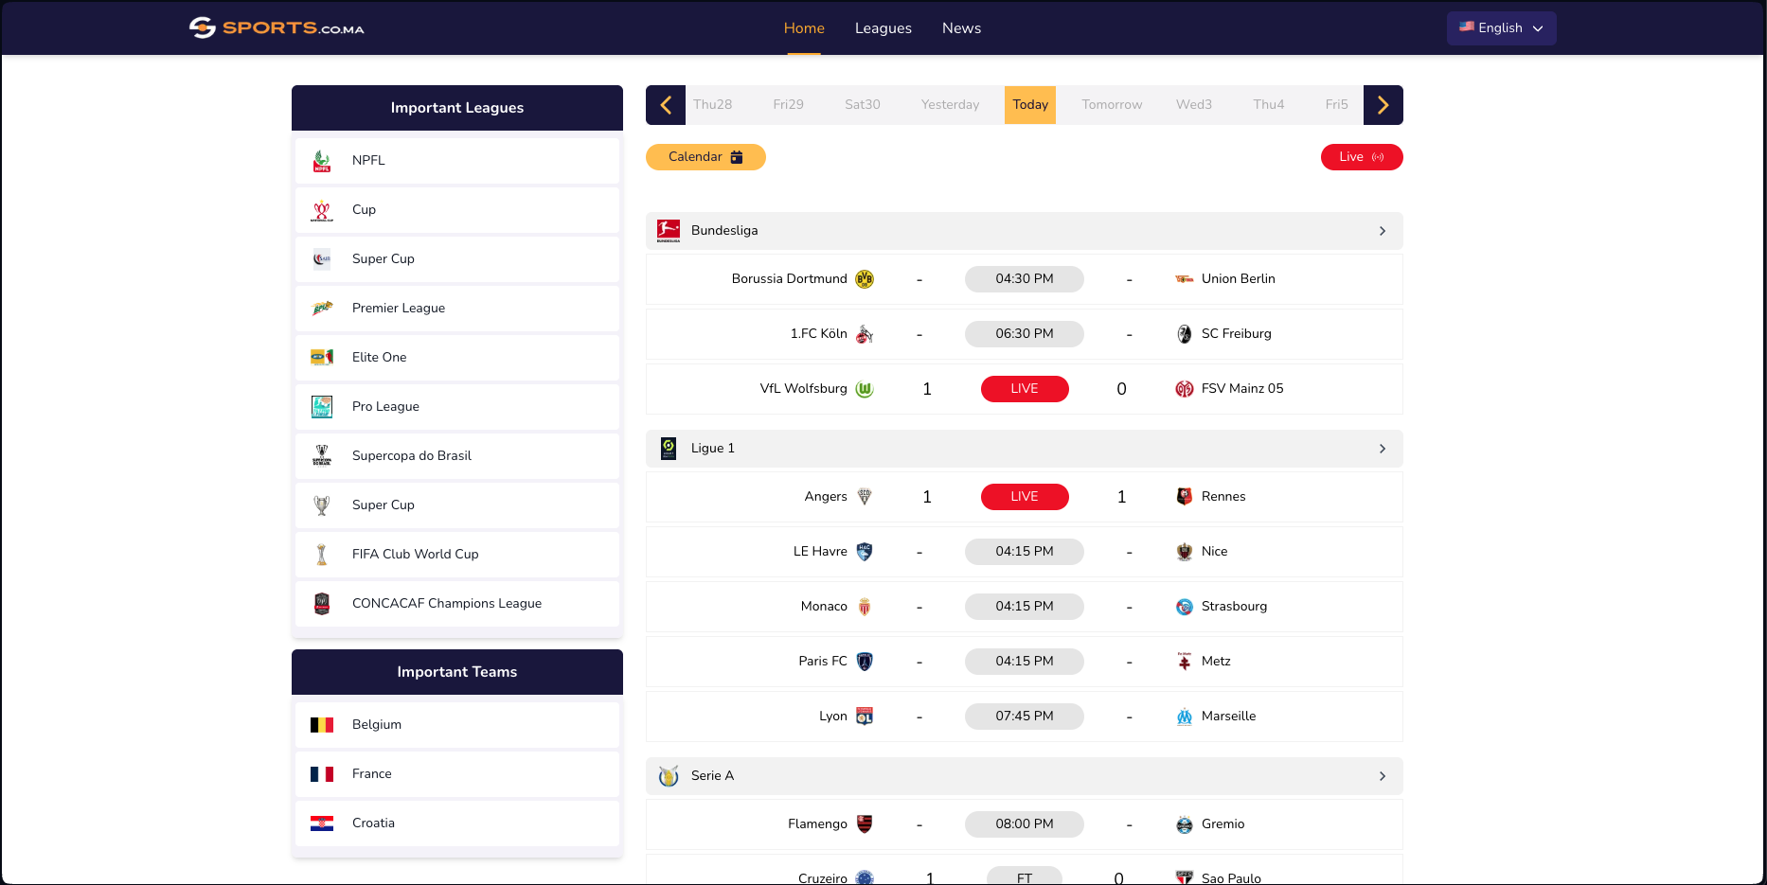The image size is (1767, 885).
Task: Go to previous dates with left arrow
Action: (666, 105)
